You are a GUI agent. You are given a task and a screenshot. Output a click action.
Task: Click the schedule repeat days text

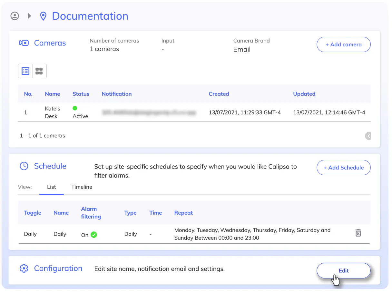click(x=252, y=234)
